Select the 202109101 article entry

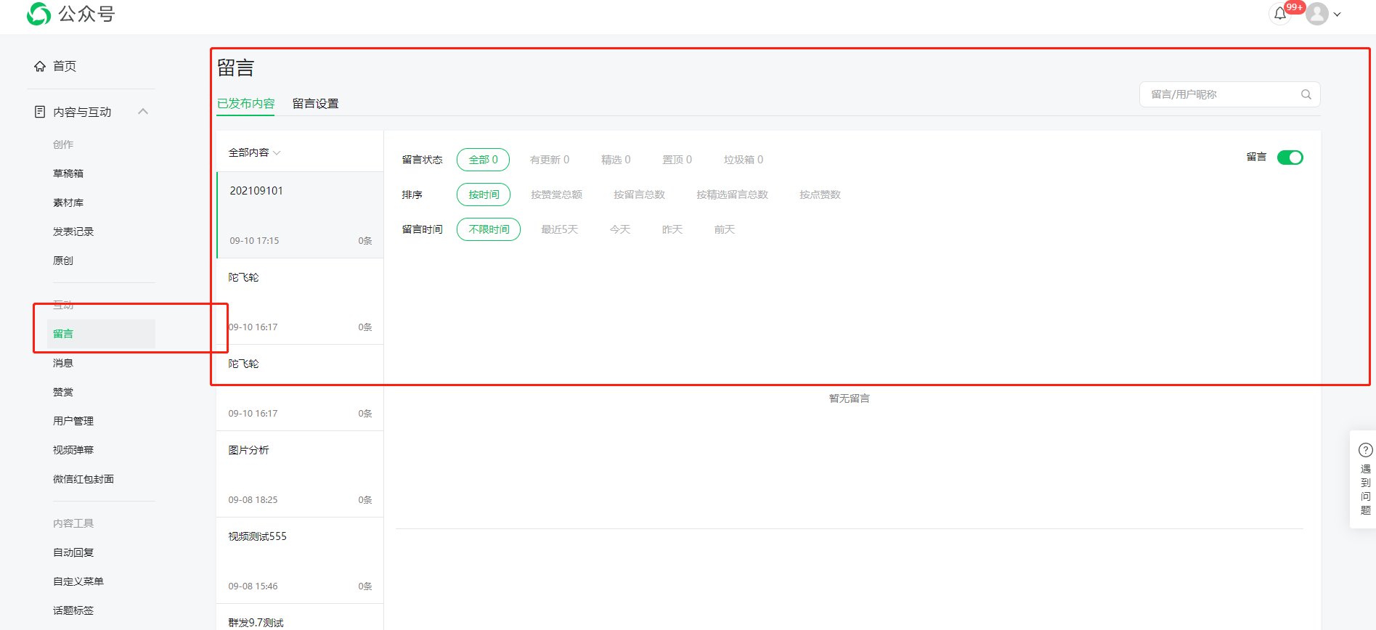300,215
